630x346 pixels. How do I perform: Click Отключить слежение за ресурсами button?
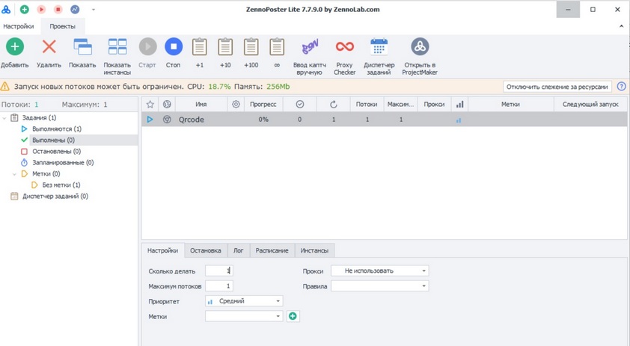(557, 87)
